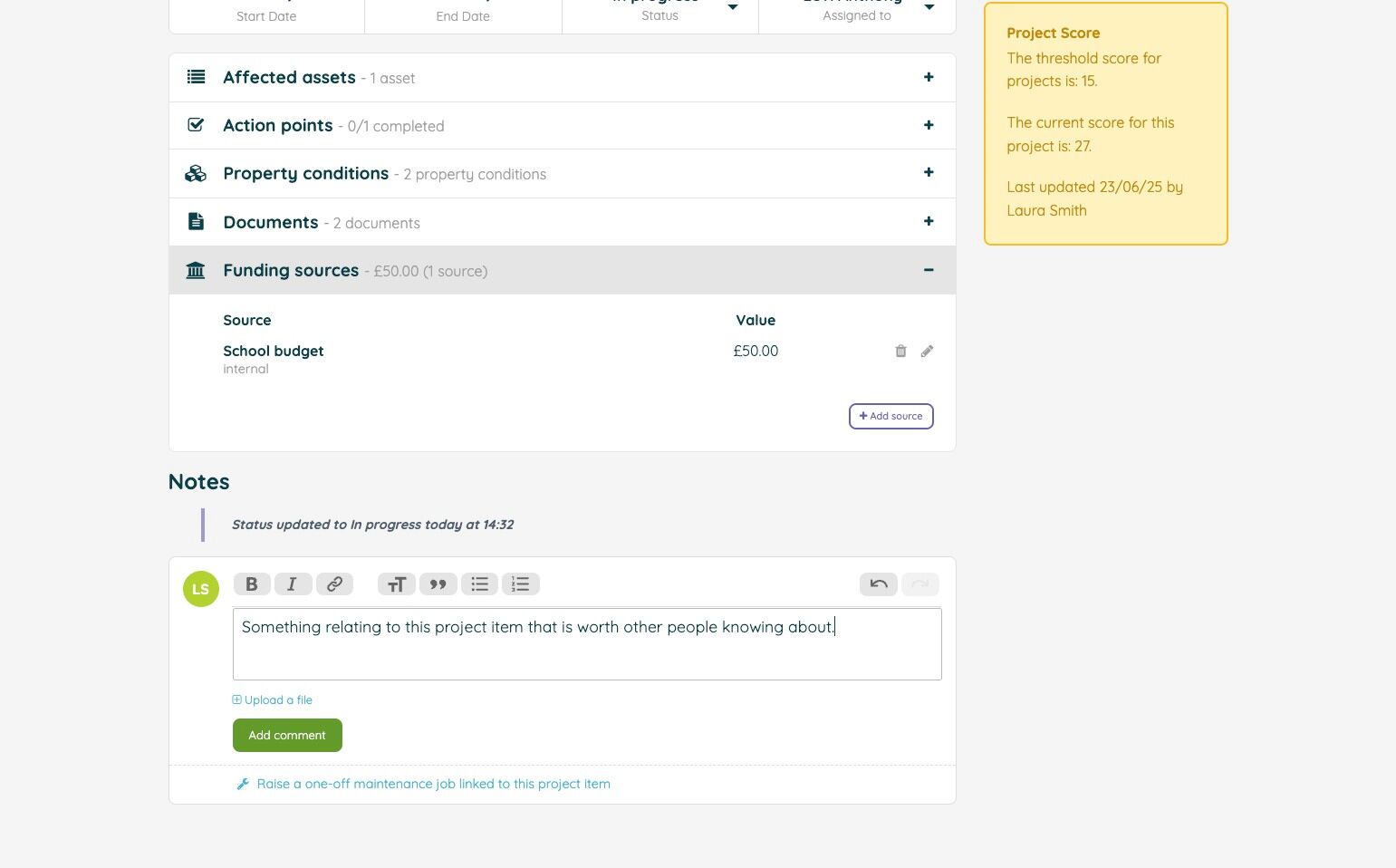Click the Property conditions heading
Viewport: 1396px width, 868px height.
(x=306, y=174)
